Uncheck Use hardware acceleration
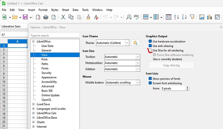This screenshot has height=129, width=223. (x=150, y=41)
